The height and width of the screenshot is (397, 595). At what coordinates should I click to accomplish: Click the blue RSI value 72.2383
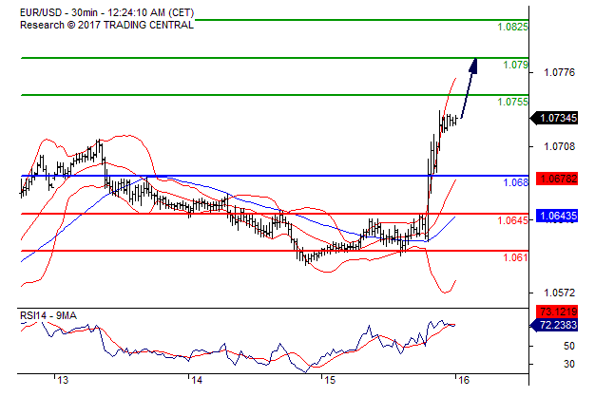555,325
